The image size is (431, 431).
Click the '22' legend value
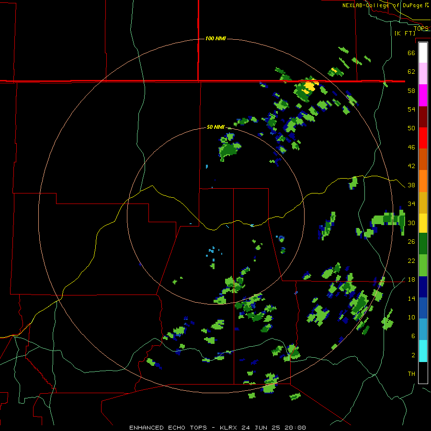tap(411, 261)
